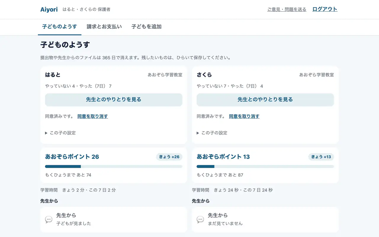The image size is (379, 237).
Task: Click あおぞら学習教室 label on はると card
Action: point(165,75)
